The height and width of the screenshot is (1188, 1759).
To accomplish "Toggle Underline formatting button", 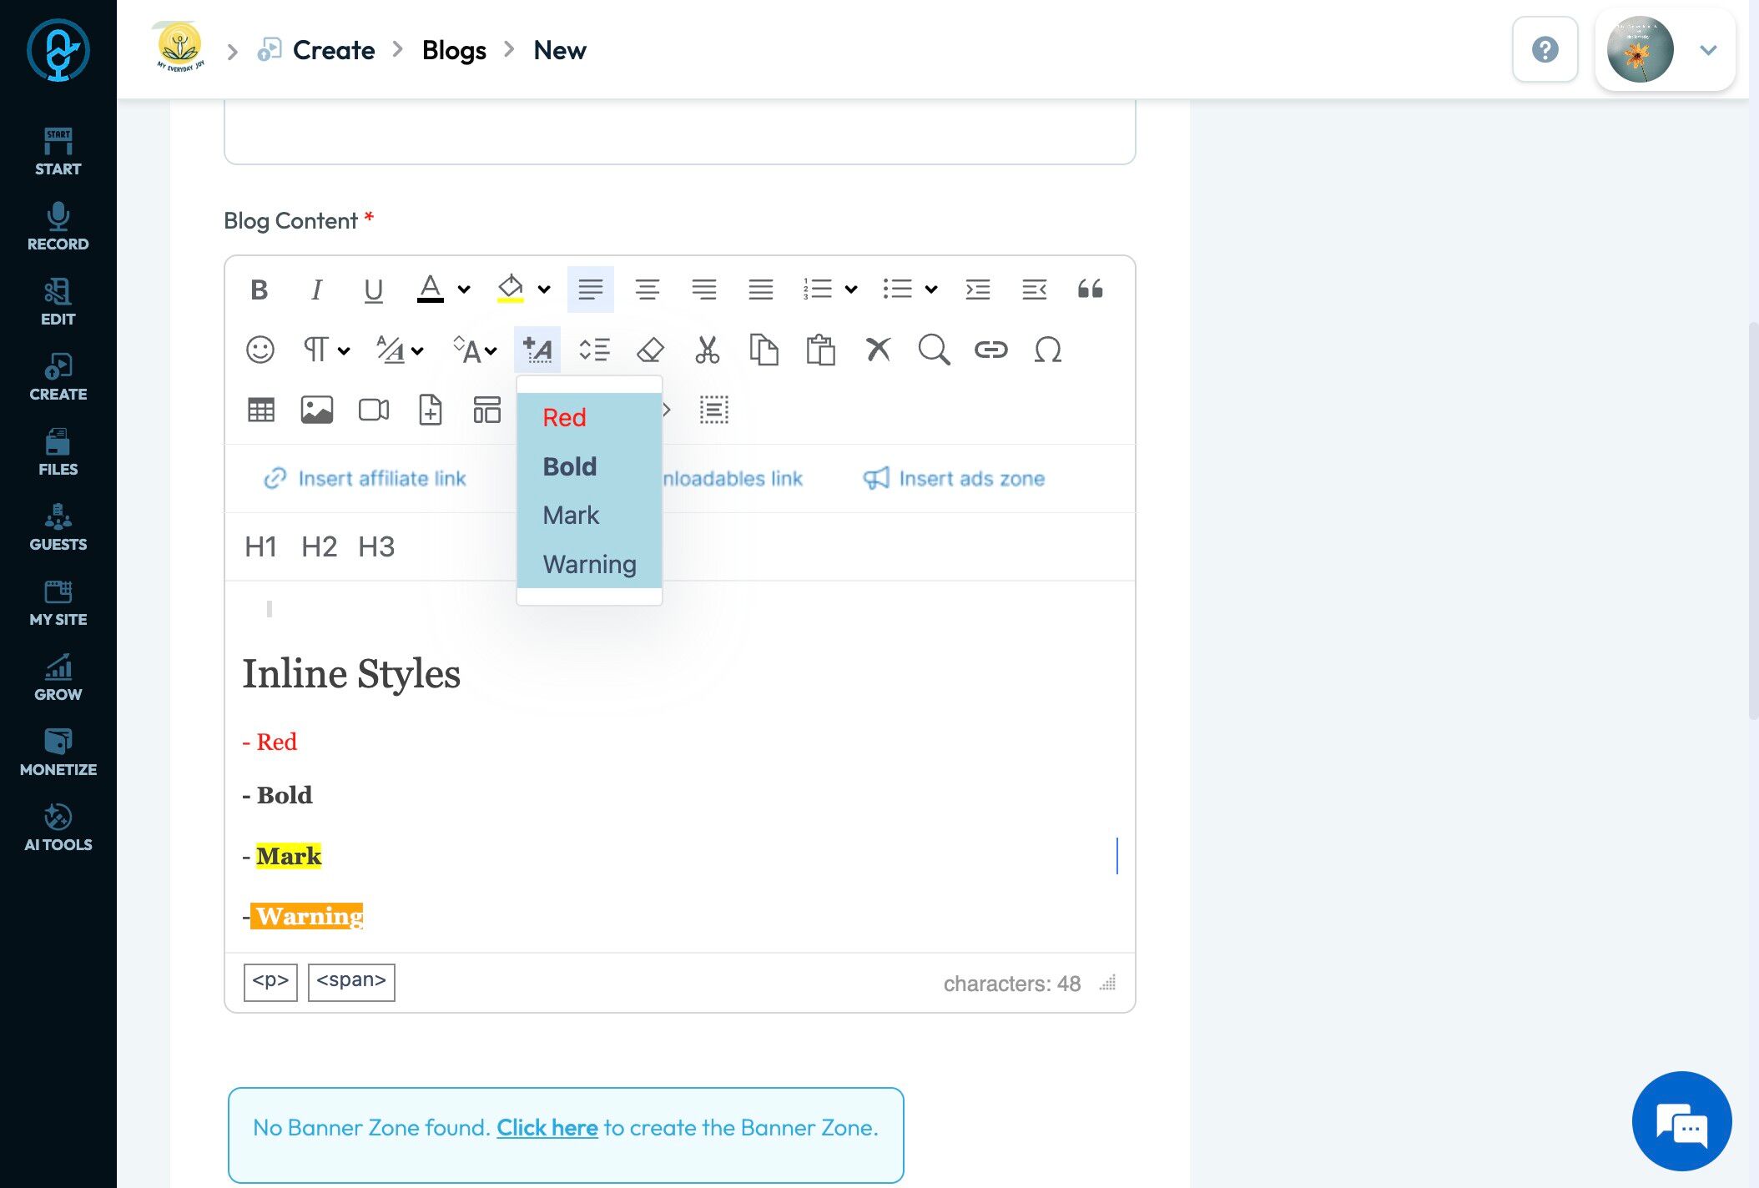I will (373, 289).
